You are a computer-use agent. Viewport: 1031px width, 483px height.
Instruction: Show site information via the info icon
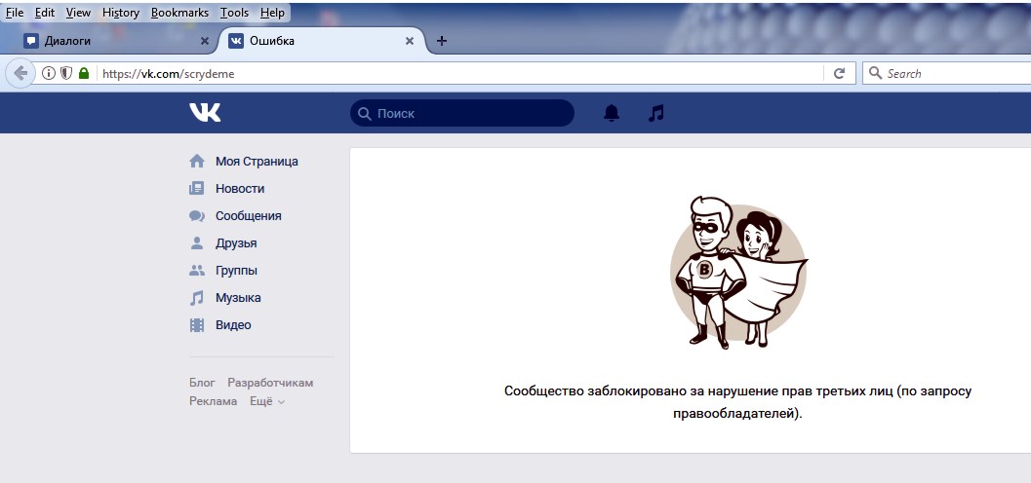[x=49, y=73]
